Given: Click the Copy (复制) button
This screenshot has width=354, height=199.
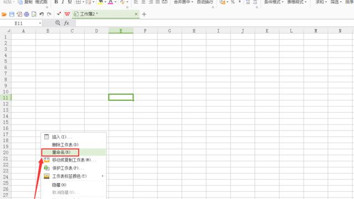Looking at the screenshot, I should (25, 2).
